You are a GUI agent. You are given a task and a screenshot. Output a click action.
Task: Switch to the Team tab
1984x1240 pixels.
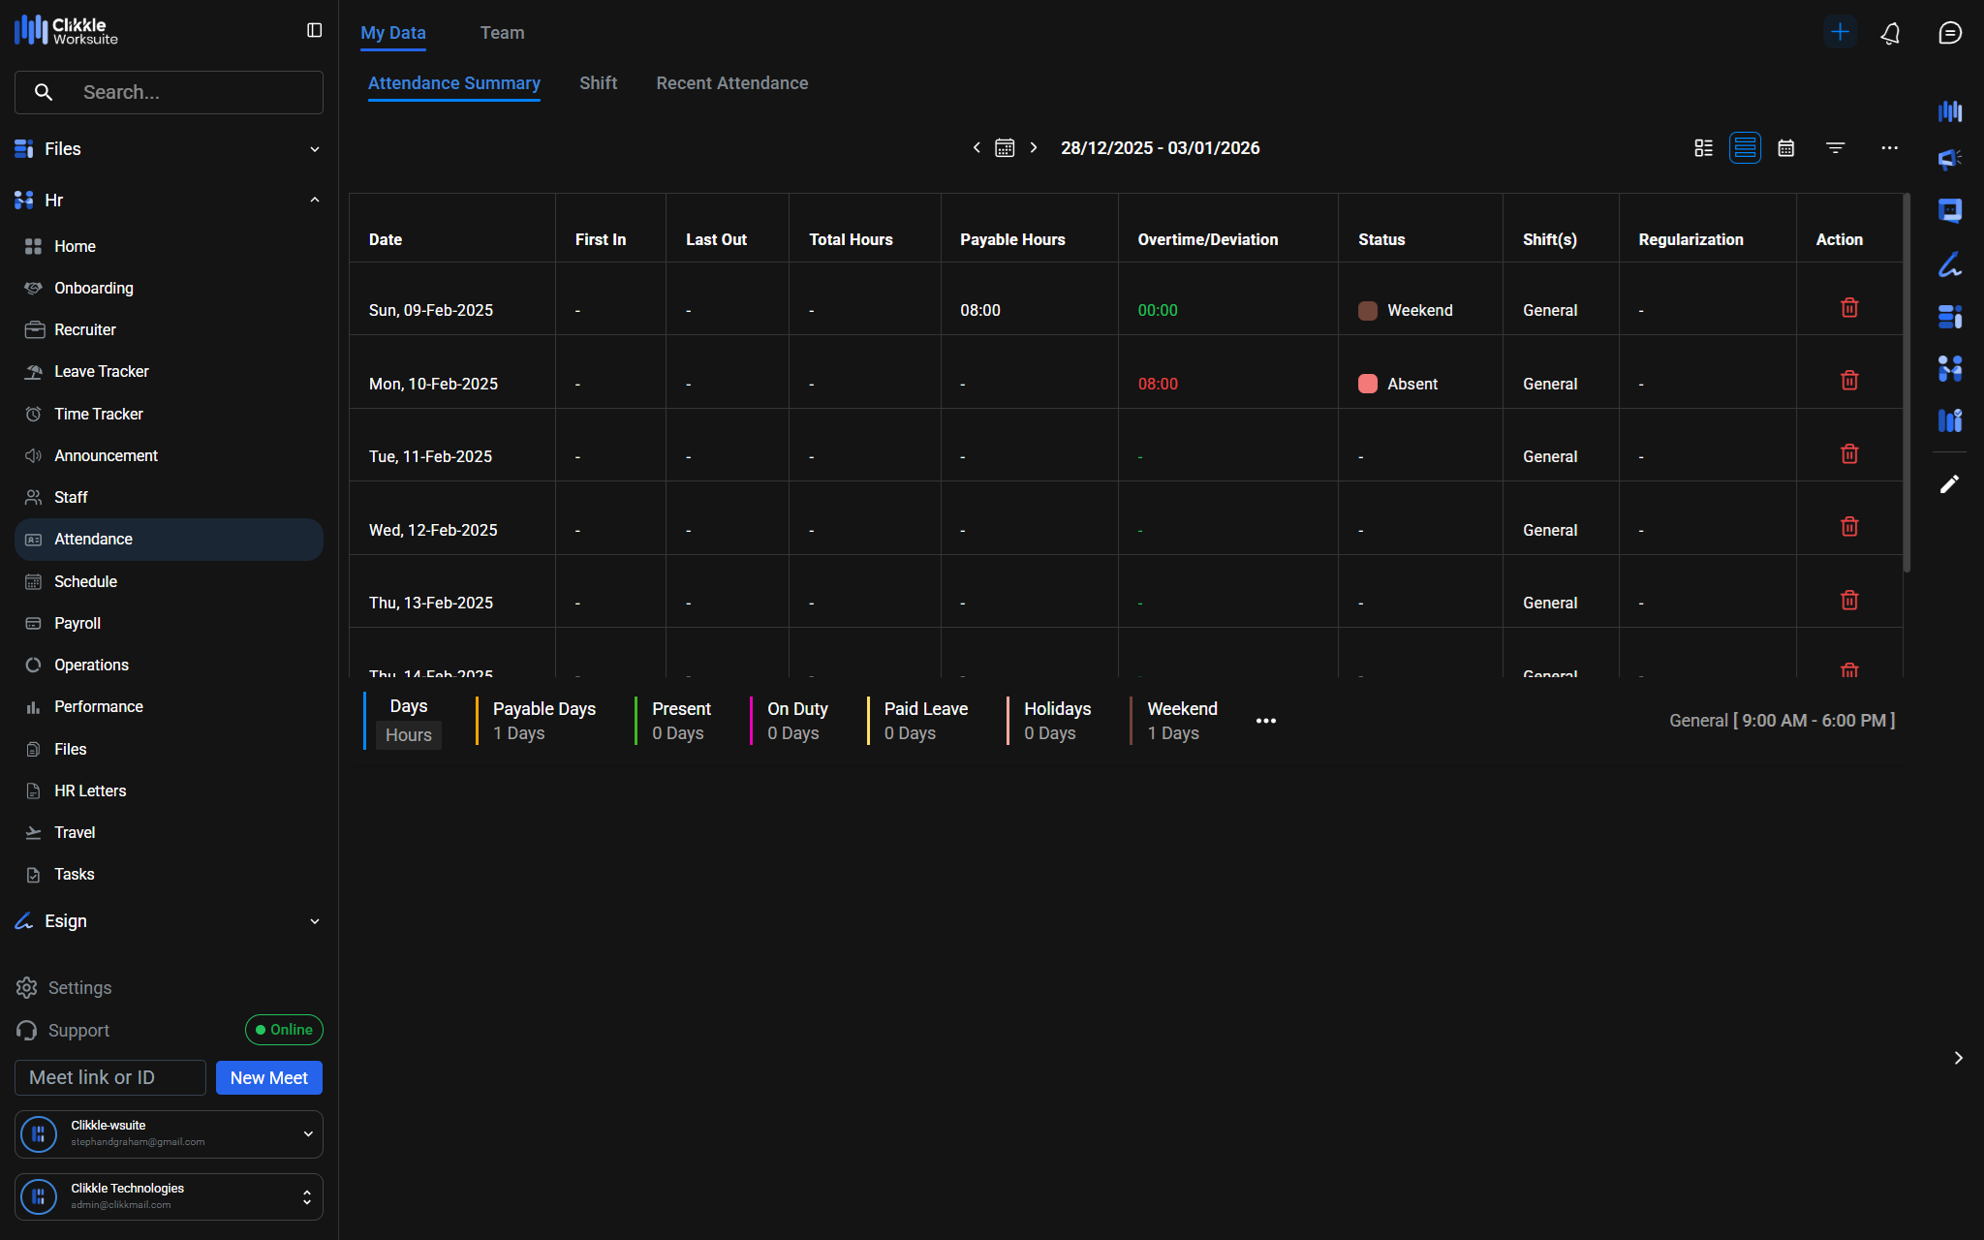tap(502, 33)
